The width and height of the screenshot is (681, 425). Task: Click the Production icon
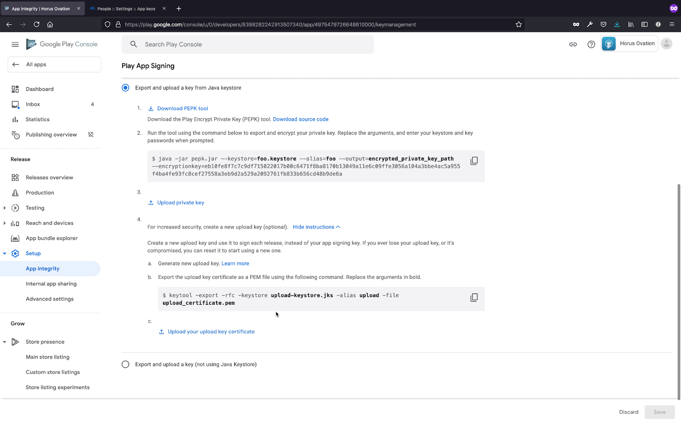click(15, 193)
